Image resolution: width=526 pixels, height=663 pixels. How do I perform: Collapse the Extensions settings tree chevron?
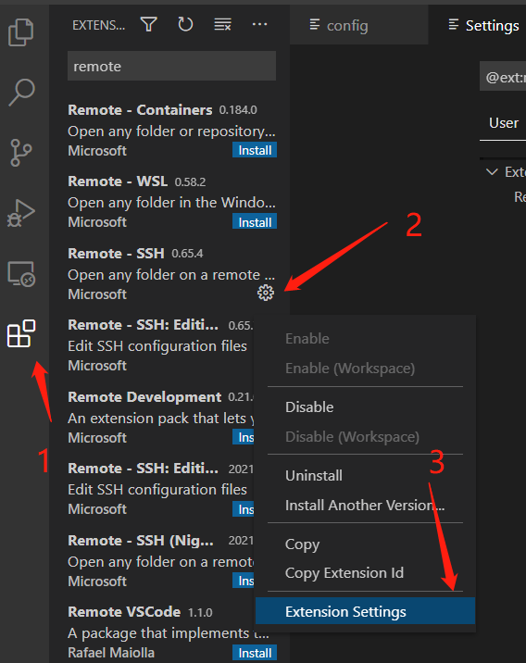(492, 171)
